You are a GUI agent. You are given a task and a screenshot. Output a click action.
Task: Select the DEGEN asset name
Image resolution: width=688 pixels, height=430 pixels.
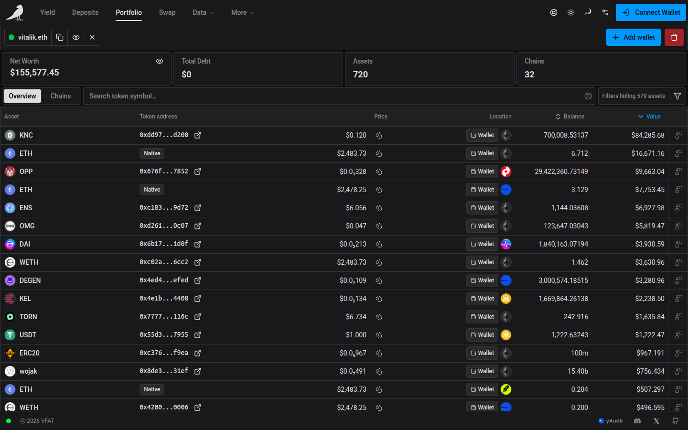tap(30, 280)
